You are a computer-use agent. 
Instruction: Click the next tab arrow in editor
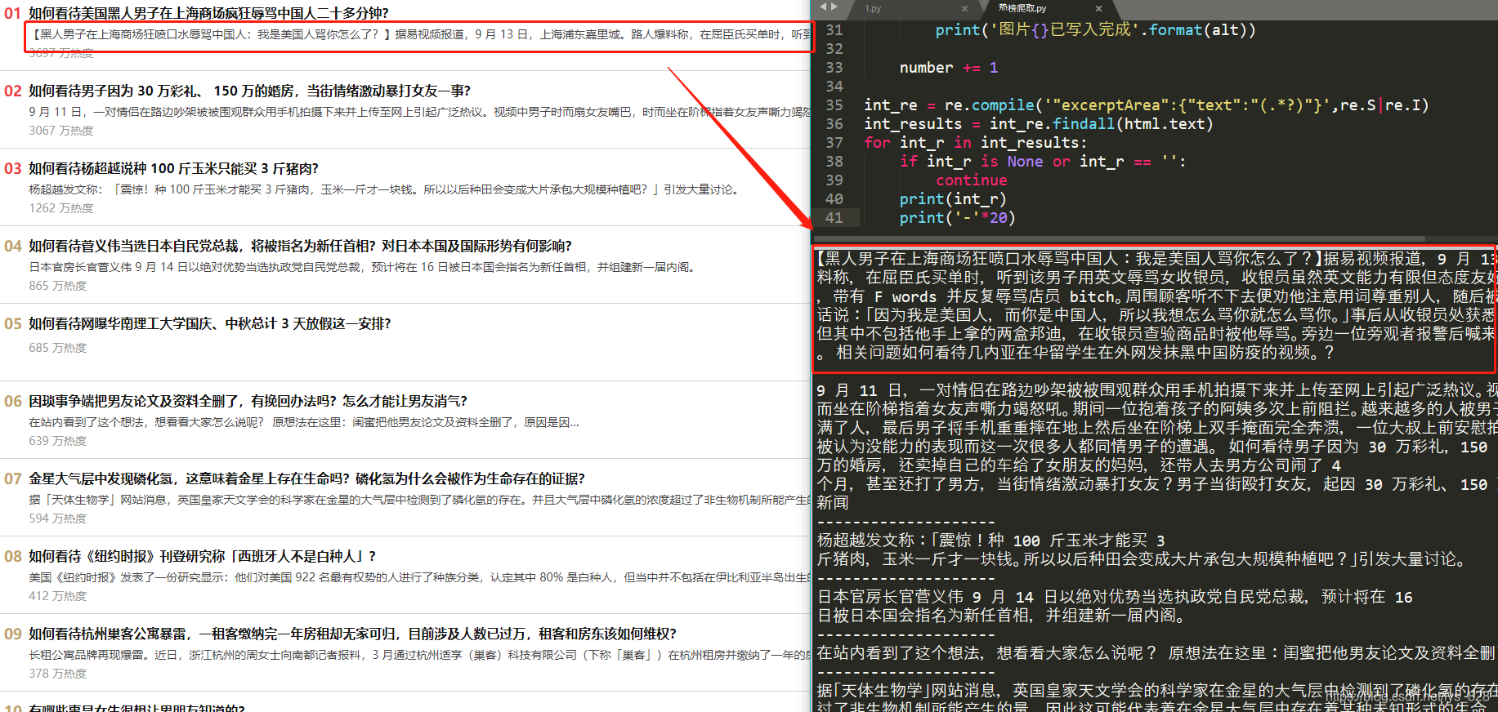pos(834,7)
